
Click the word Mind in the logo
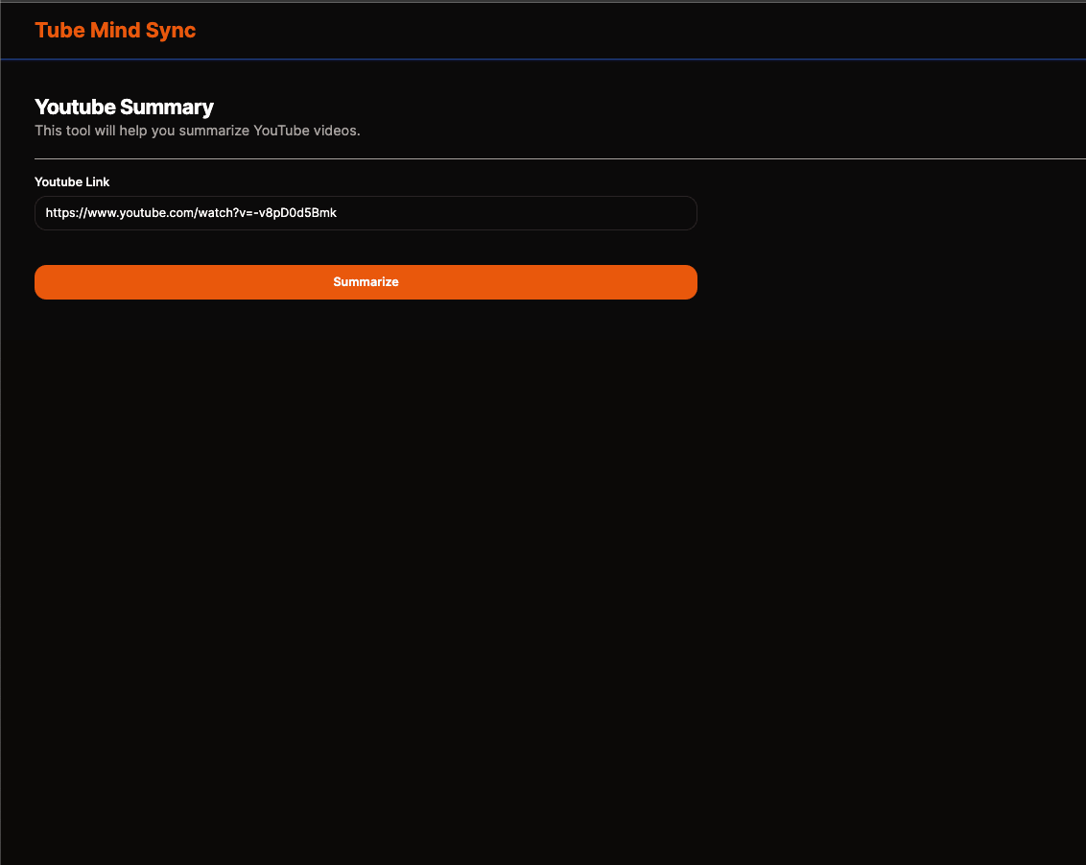click(115, 30)
